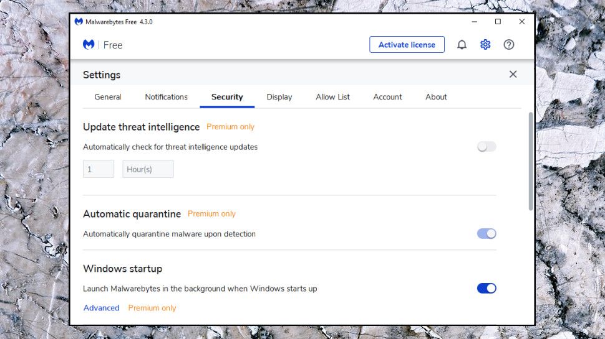Toggle automatic threat intelligence updates
The image size is (605, 339).
pos(486,147)
